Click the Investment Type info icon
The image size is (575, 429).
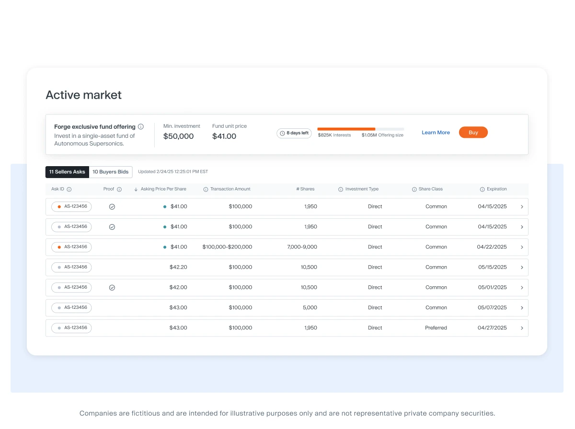tap(341, 189)
